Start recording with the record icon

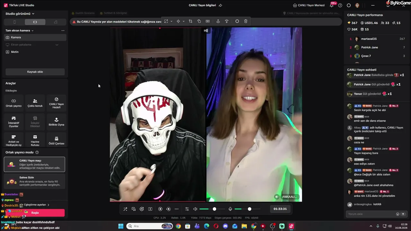tap(160, 209)
